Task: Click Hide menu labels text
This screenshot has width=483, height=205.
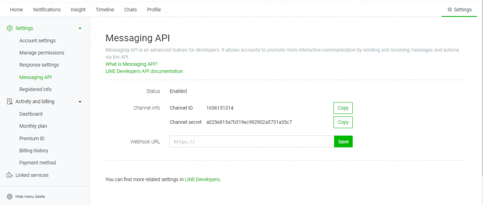Action: pyautogui.click(x=30, y=197)
